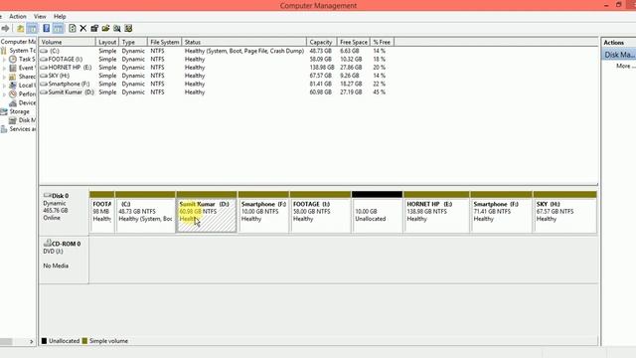
Task: Expand the Task Scheduler tree node
Action: pyautogui.click(x=4, y=60)
